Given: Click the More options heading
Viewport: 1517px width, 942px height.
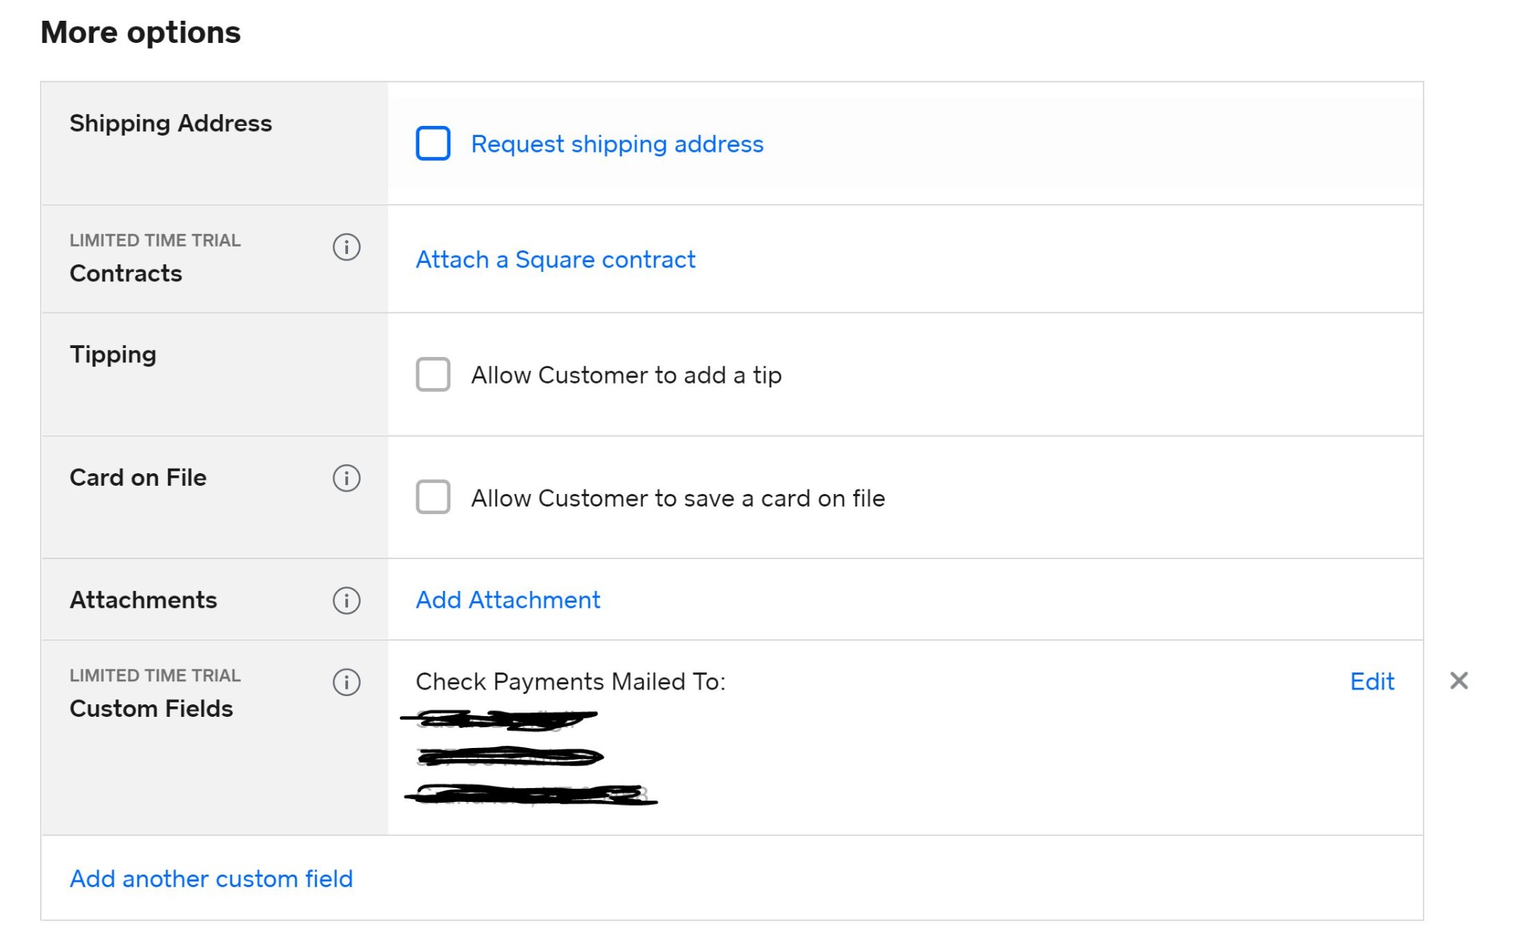Looking at the screenshot, I should (x=141, y=32).
